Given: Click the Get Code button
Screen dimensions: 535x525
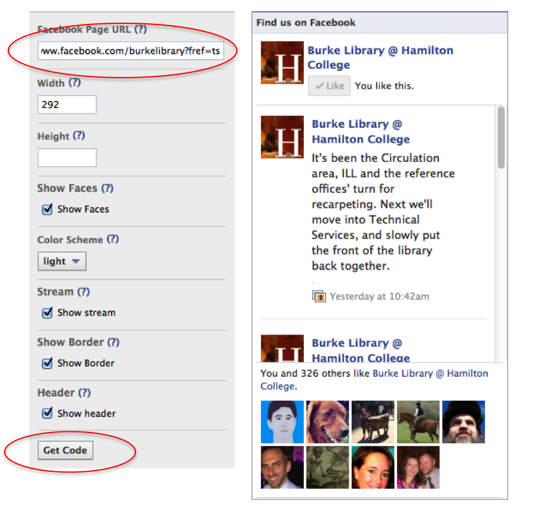Looking at the screenshot, I should click(x=65, y=450).
